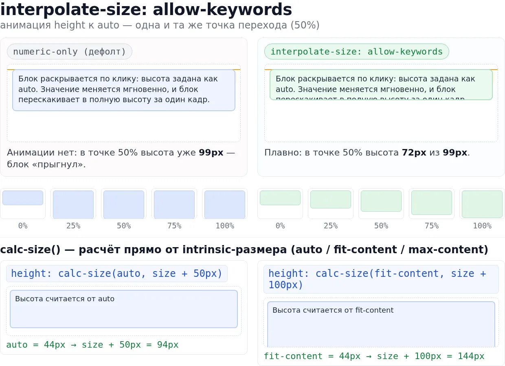Select the green 25% frame preview
This screenshot has height=366, width=505.
point(331,199)
